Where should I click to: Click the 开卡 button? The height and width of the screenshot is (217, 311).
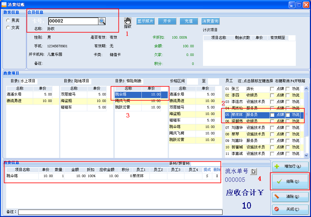(167, 21)
